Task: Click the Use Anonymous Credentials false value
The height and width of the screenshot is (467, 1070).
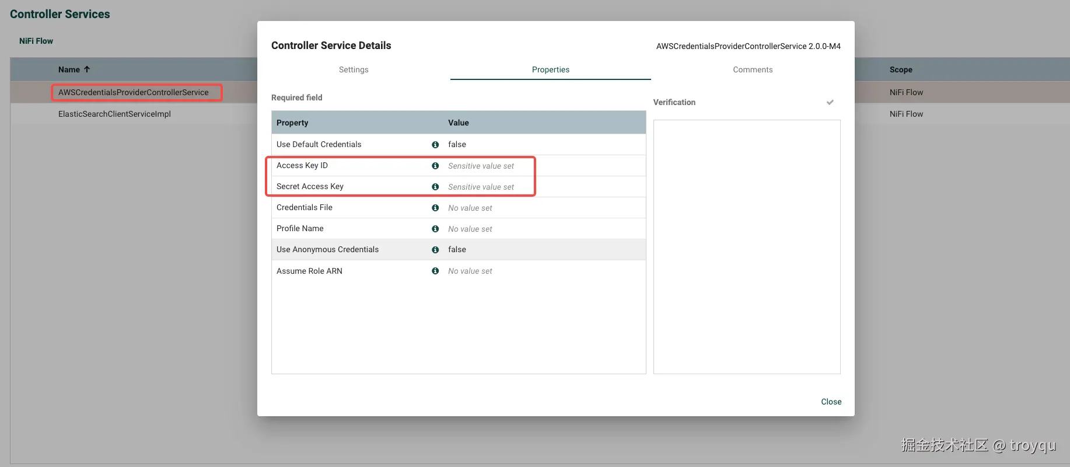Action: pos(457,249)
